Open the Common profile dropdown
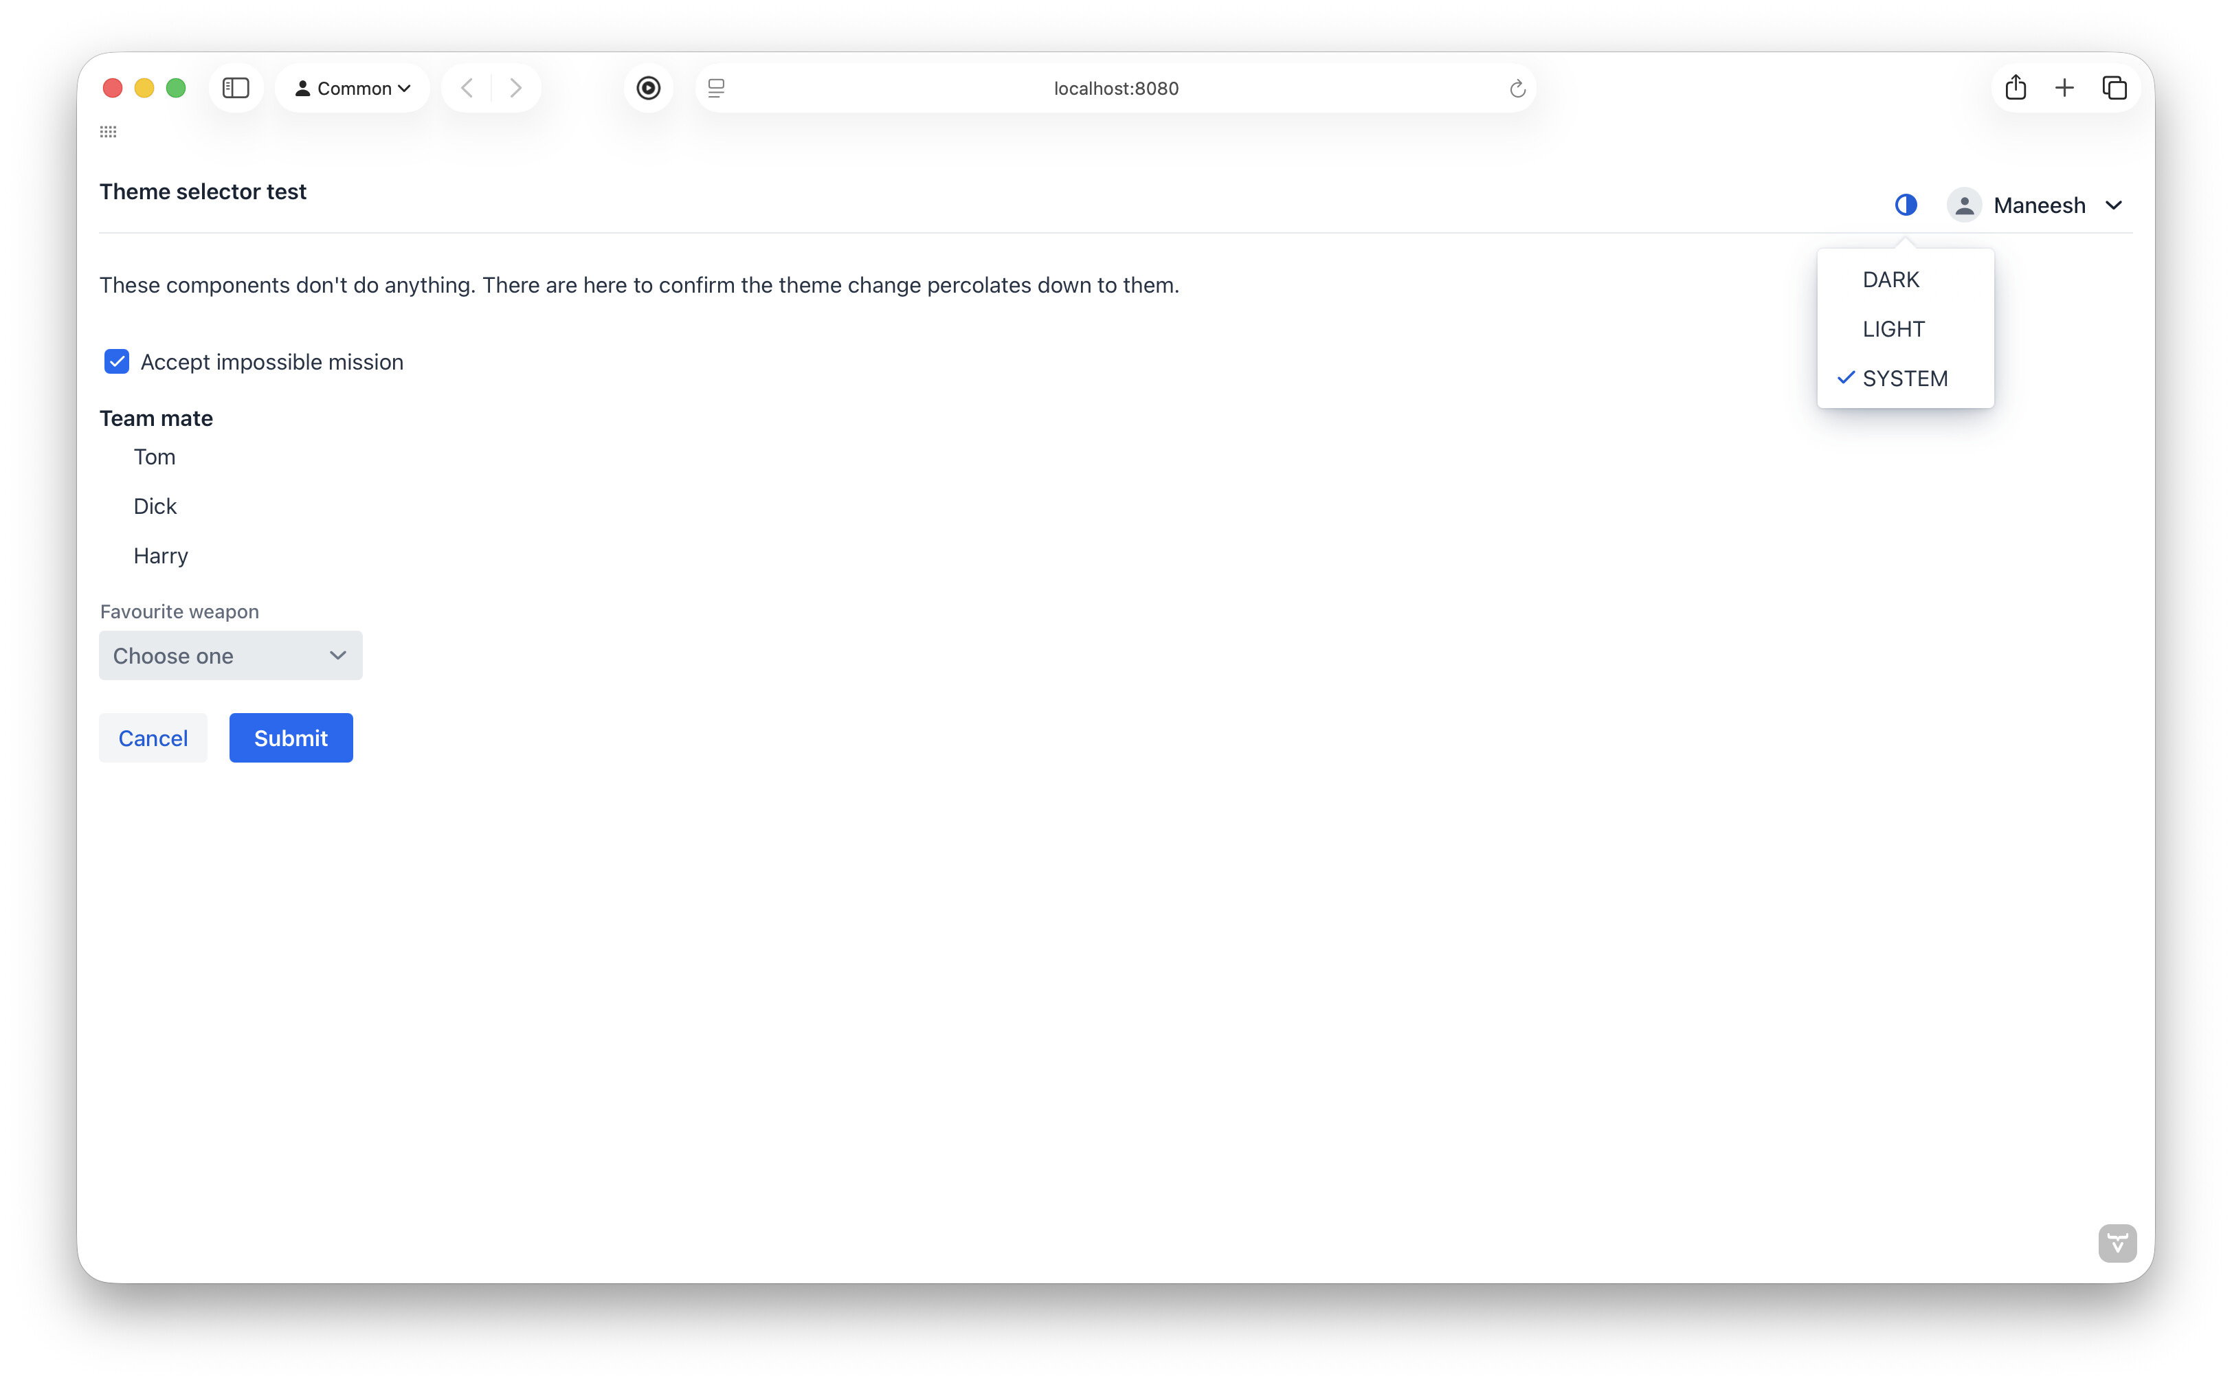Viewport: 2232px width, 1385px height. (352, 88)
